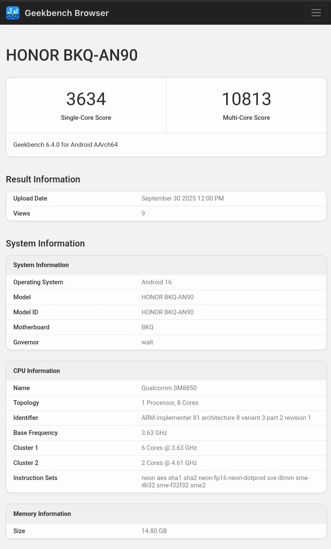Select the single-core score 3634
The image size is (331, 549).
click(86, 99)
